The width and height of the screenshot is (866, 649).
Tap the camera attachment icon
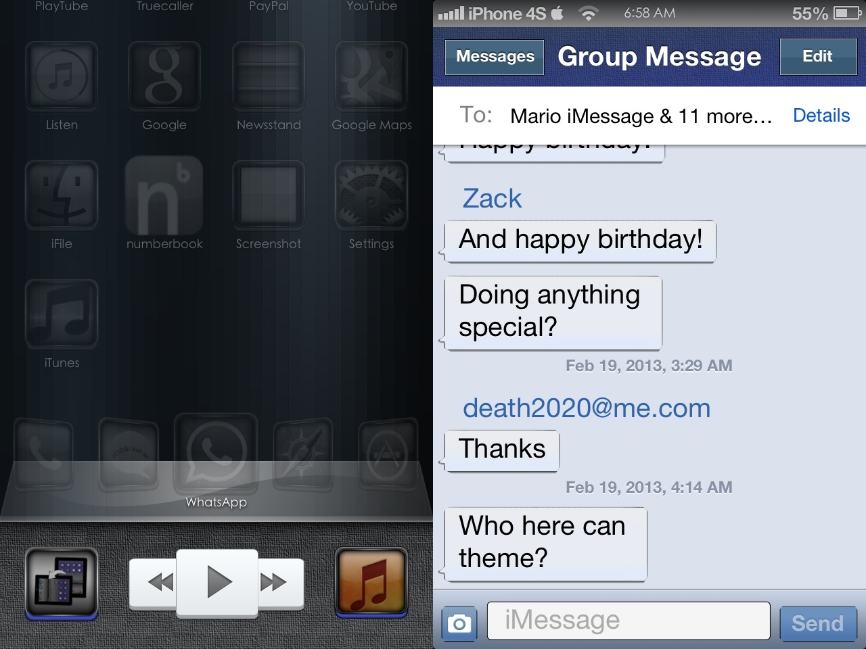click(459, 623)
